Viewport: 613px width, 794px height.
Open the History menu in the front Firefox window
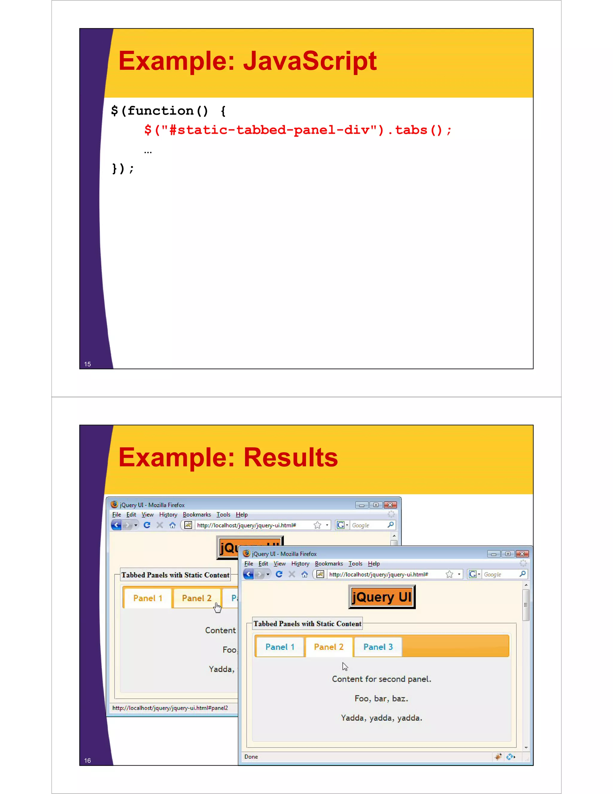click(300, 564)
